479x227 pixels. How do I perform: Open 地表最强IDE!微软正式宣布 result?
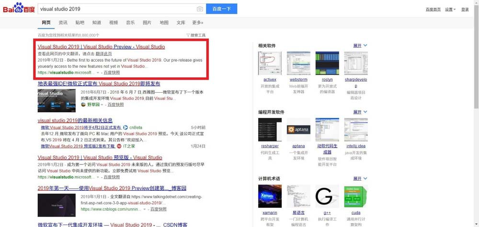click(99, 84)
